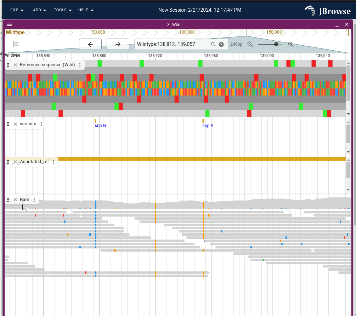Open the Reference sequence track menu dots
356x316 pixels.
[80, 65]
